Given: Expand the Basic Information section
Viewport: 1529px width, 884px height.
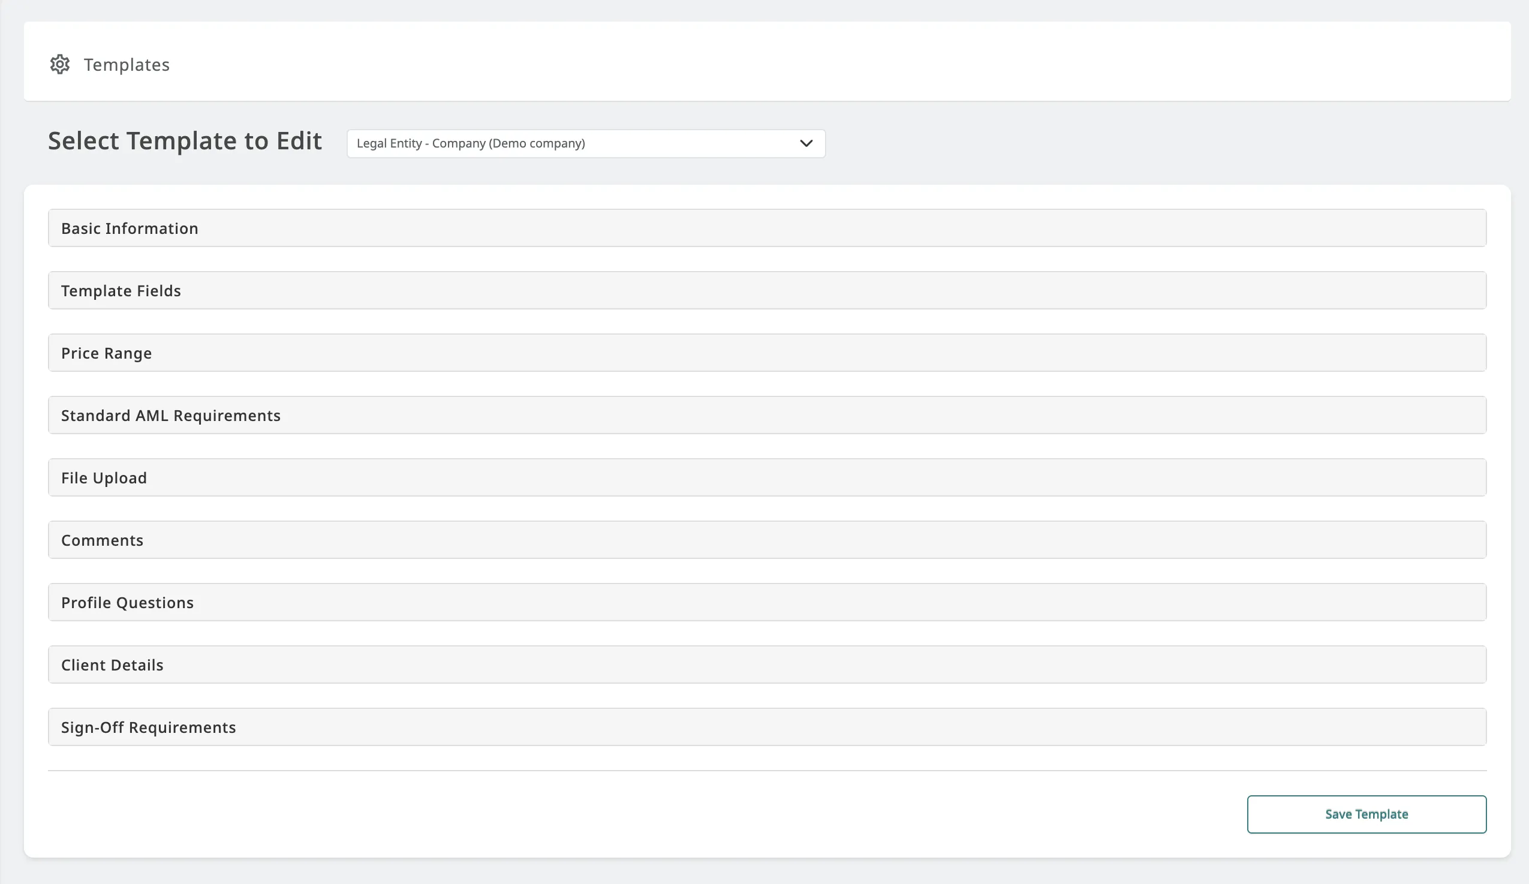Looking at the screenshot, I should point(767,228).
